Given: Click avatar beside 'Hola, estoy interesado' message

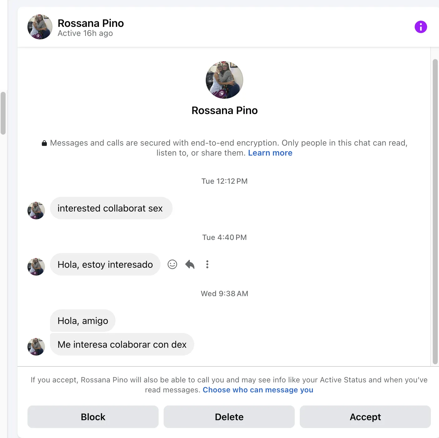Looking at the screenshot, I should click(x=36, y=267).
